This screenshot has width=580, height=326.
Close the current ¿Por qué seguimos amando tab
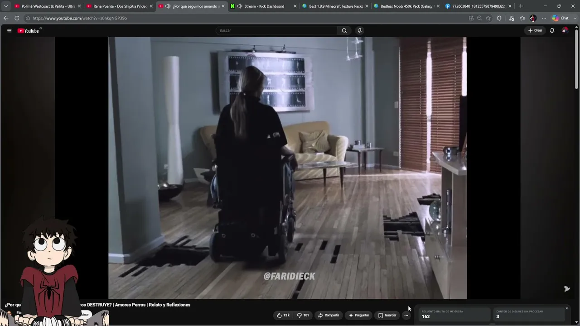[x=223, y=6]
